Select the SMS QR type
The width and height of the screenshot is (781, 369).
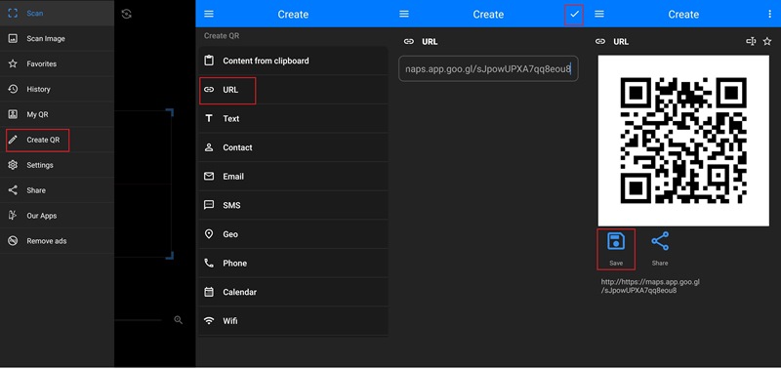click(x=293, y=205)
